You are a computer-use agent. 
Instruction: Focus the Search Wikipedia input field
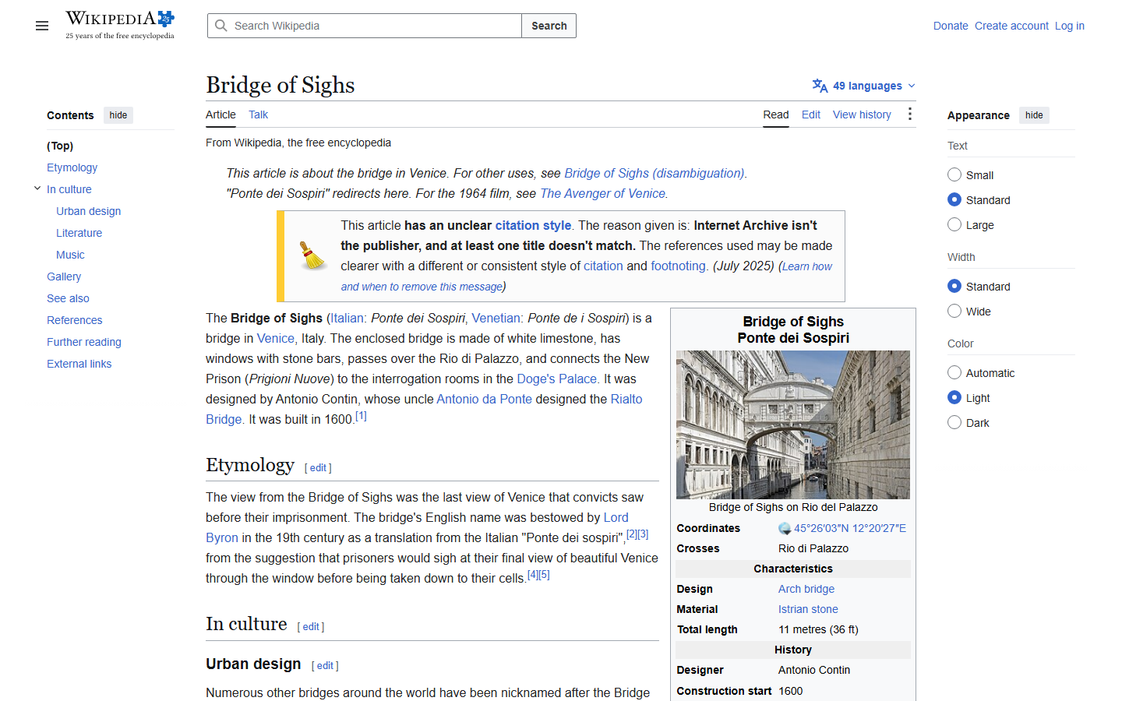(x=365, y=26)
